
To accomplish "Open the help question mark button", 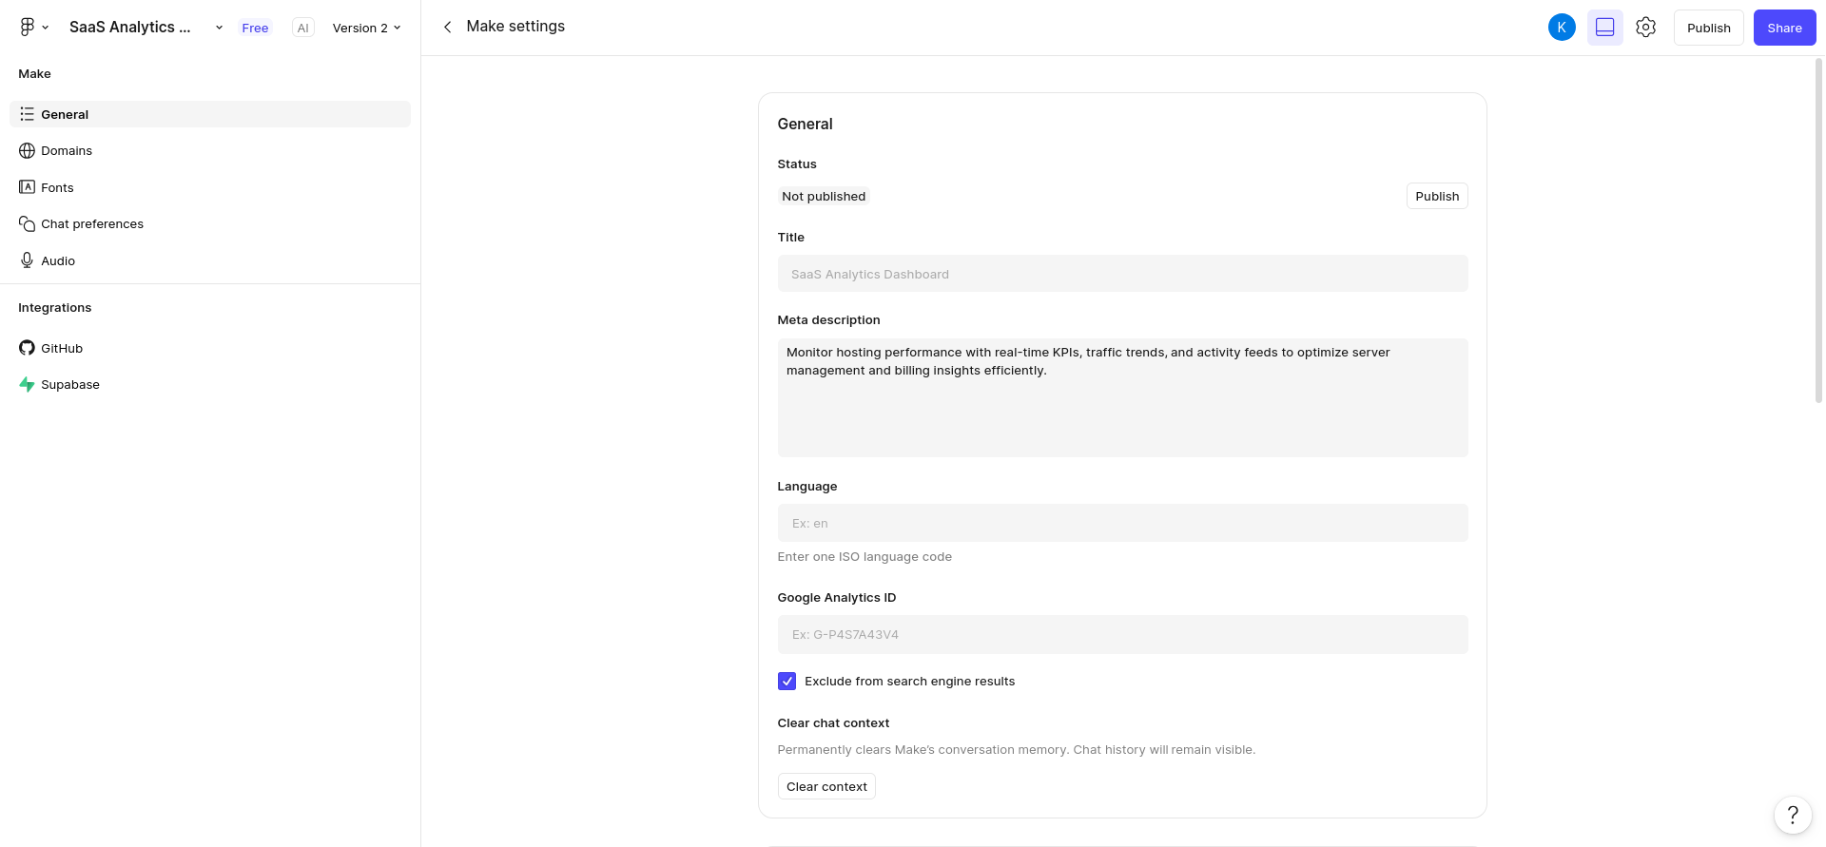I will coord(1793,815).
